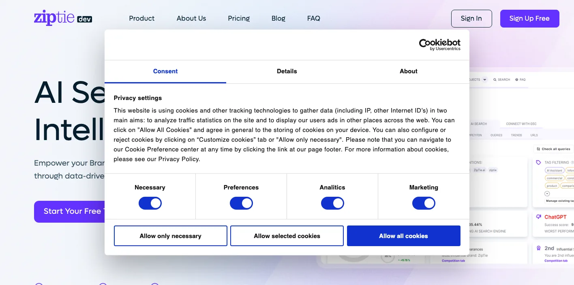Switch off the Marketing cookies toggle
574x285 pixels.
click(424, 203)
